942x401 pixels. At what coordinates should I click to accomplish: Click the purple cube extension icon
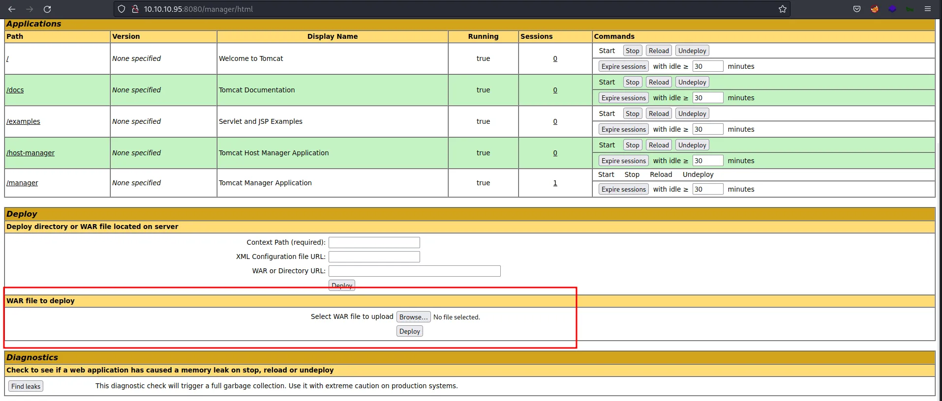tap(892, 9)
